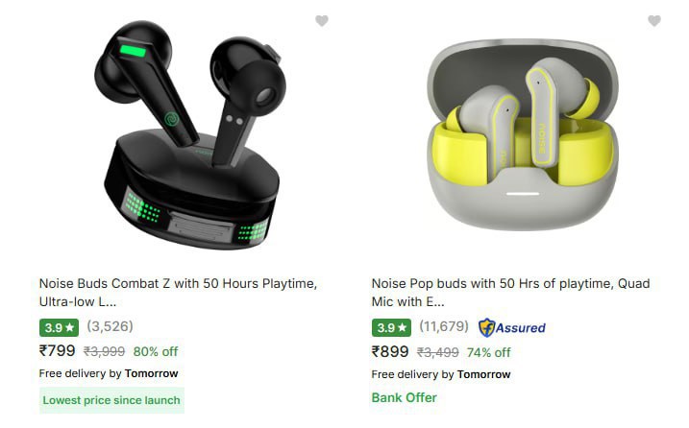Image resolution: width=689 pixels, height=428 pixels.
Task: Open Noise Pop buds product title link
Action: [510, 293]
